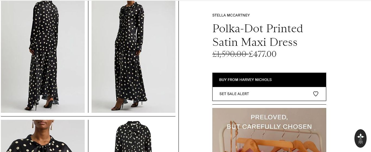This screenshot has width=371, height=152.
Task: Click the £477.00 sale price
Action: [x=263, y=54]
